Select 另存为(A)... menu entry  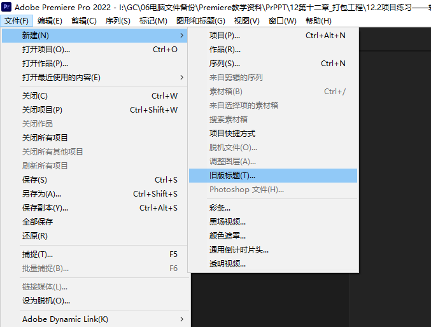[x=41, y=194]
